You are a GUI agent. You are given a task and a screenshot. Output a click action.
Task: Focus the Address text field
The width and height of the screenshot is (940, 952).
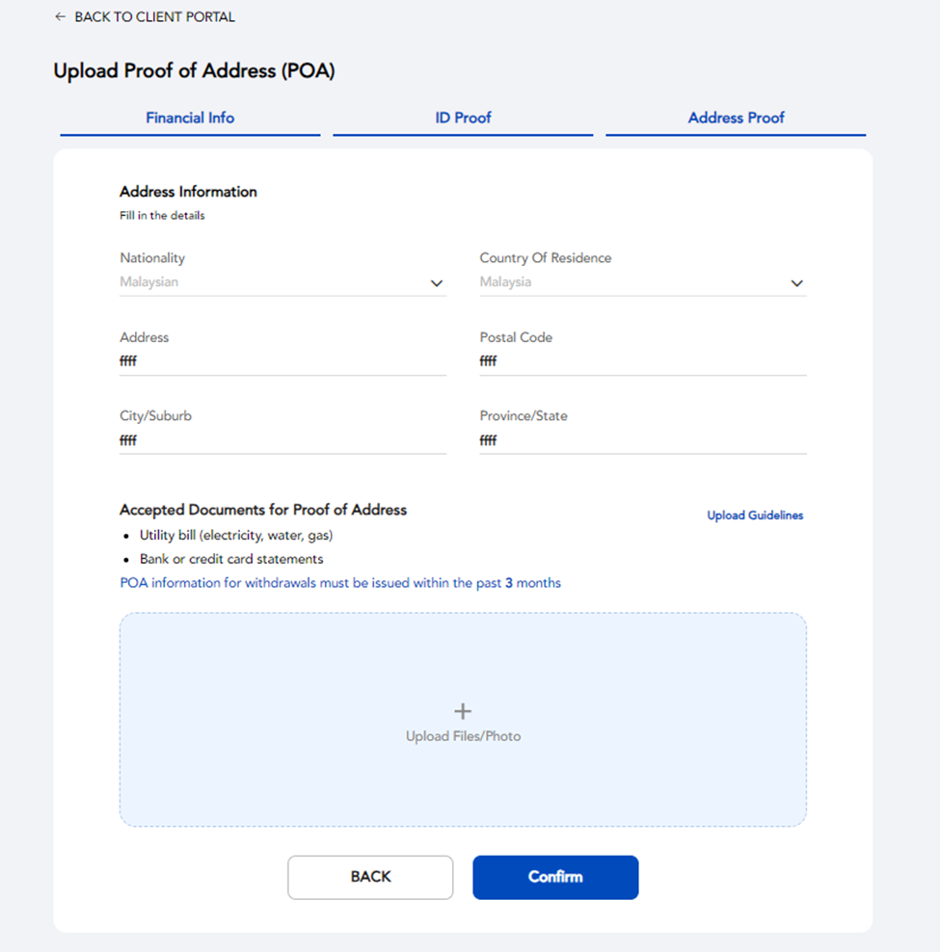[282, 362]
